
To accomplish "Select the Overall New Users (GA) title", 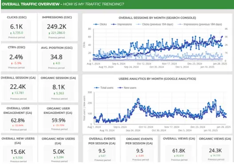I will [18, 141].
